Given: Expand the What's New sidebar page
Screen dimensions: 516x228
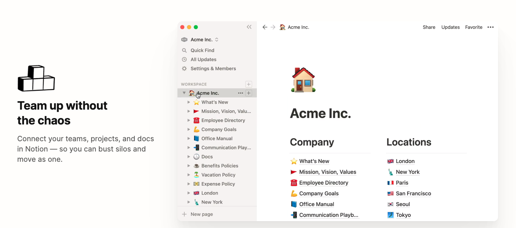Looking at the screenshot, I should [x=189, y=102].
